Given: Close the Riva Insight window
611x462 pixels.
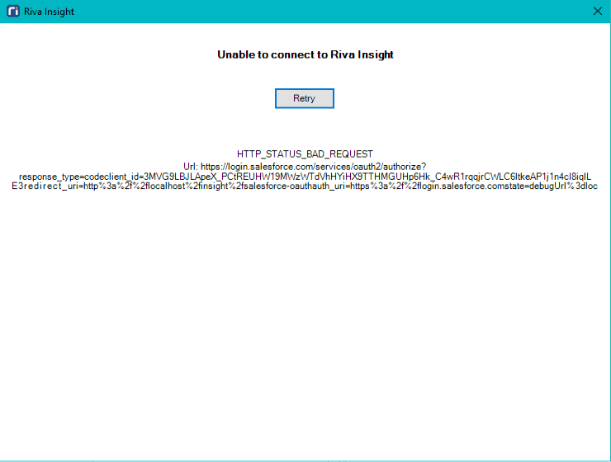Looking at the screenshot, I should [598, 12].
